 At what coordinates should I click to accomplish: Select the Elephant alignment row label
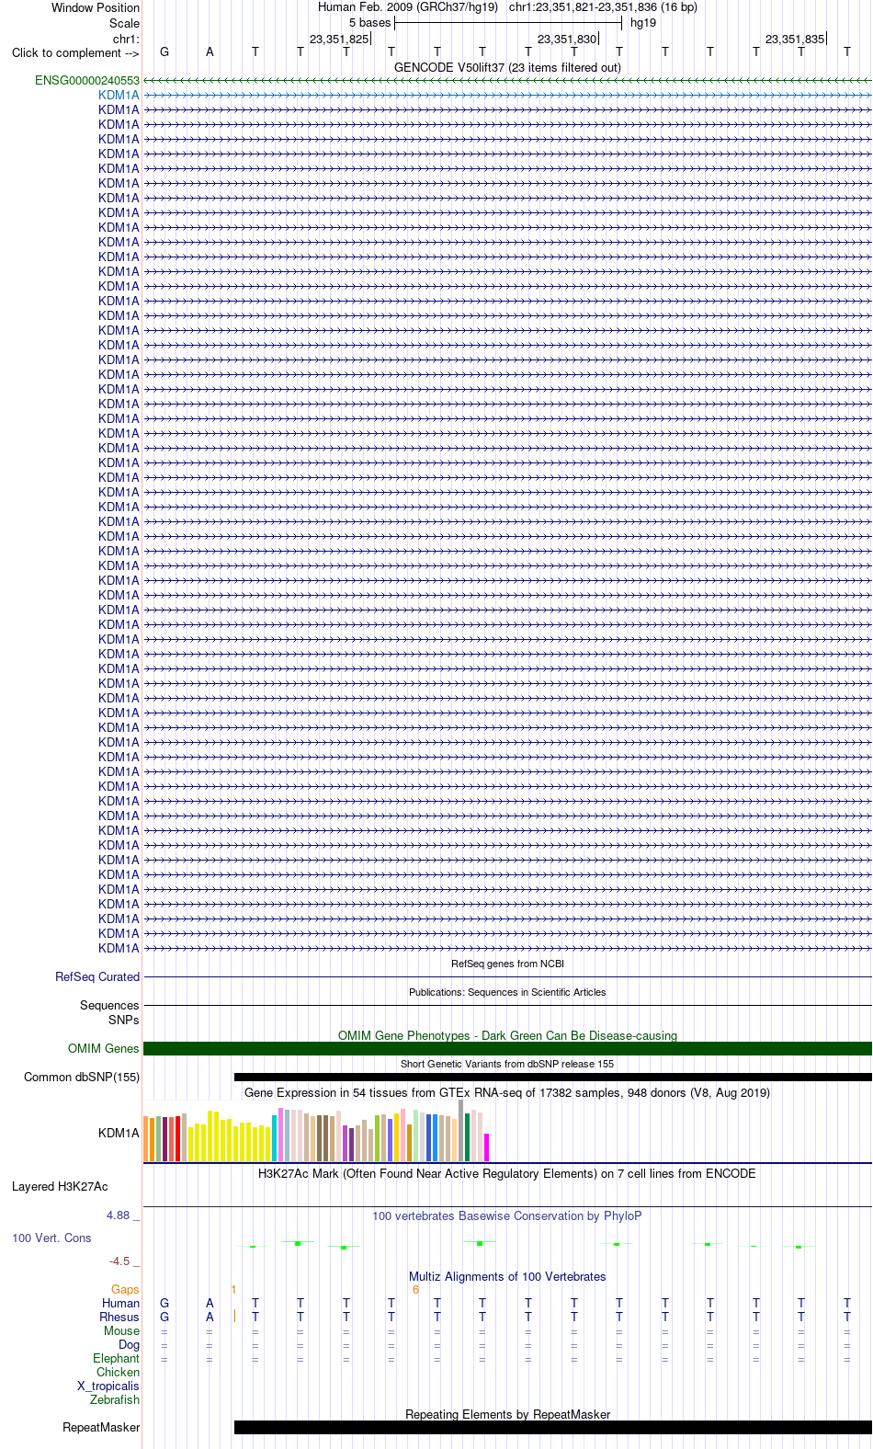click(116, 1359)
